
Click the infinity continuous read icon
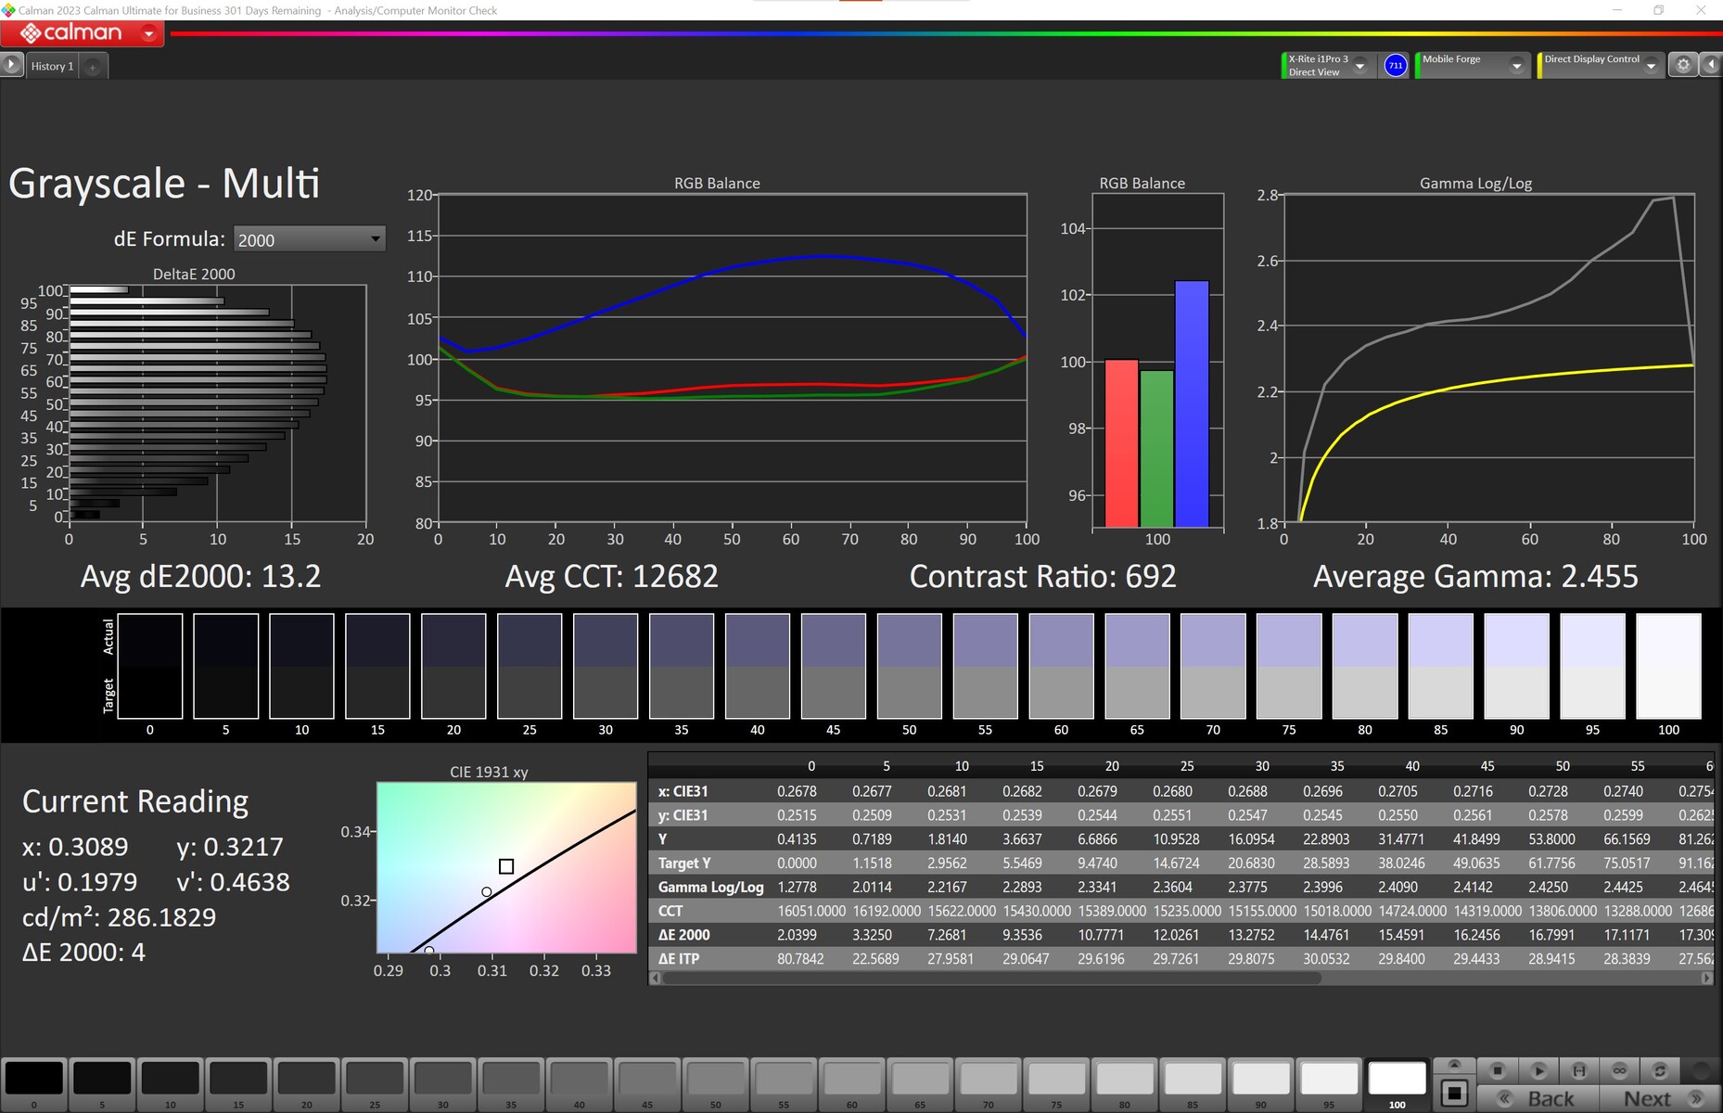pyautogui.click(x=1619, y=1070)
